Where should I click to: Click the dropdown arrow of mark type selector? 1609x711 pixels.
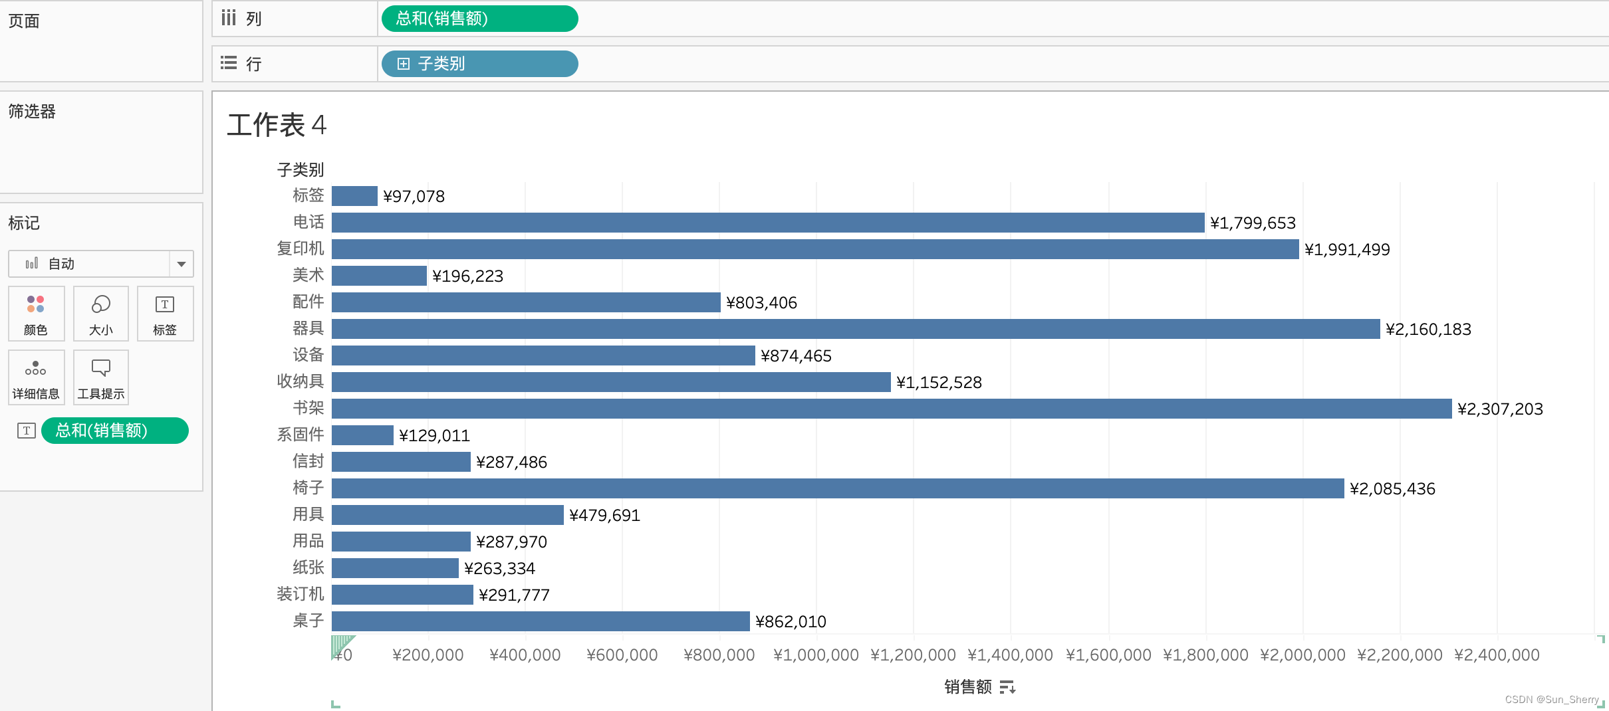point(182,264)
